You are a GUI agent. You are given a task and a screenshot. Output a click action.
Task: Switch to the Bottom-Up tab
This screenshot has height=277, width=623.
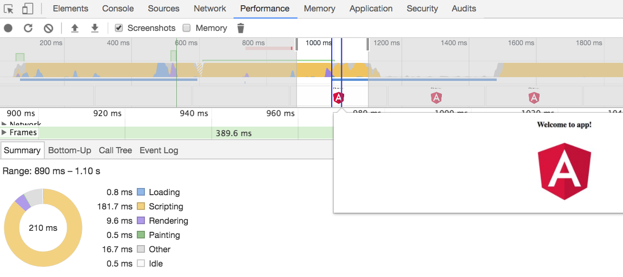coord(70,150)
